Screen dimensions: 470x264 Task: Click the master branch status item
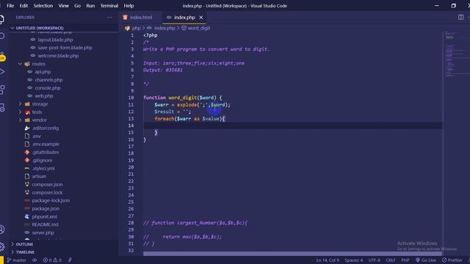[16, 260]
